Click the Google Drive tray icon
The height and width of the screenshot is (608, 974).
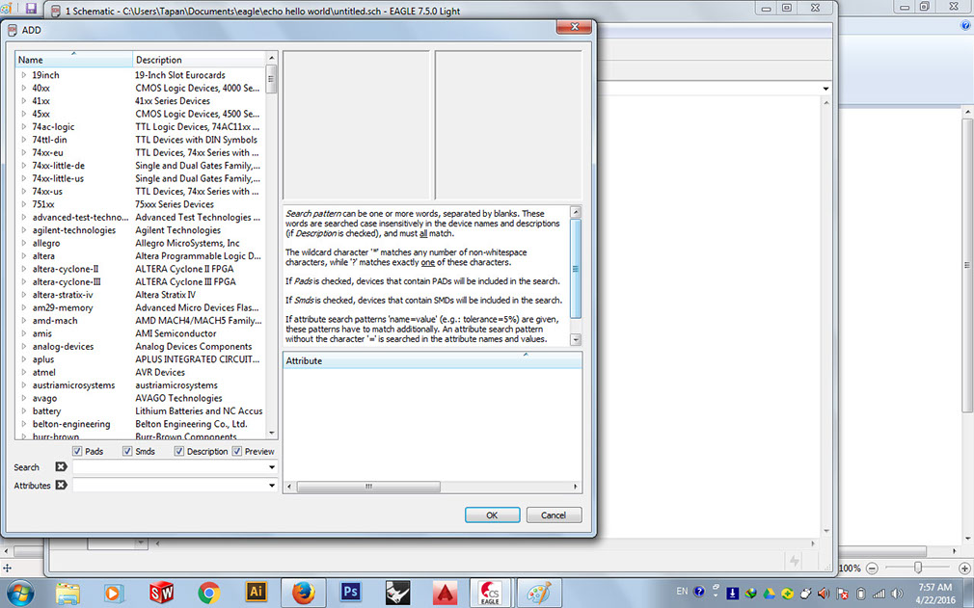click(x=769, y=594)
